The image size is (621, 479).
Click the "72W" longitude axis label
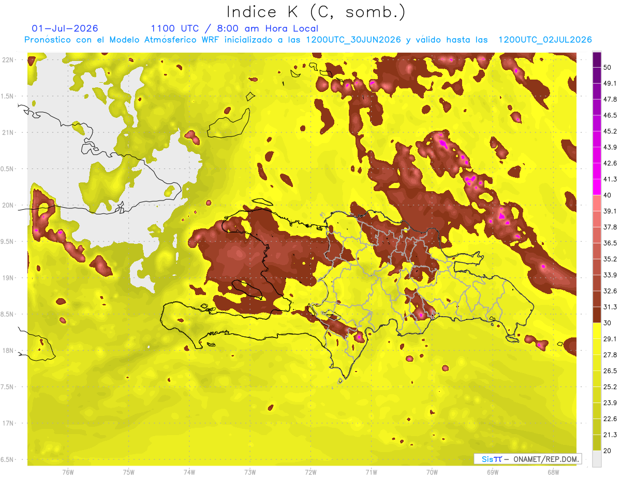click(311, 472)
